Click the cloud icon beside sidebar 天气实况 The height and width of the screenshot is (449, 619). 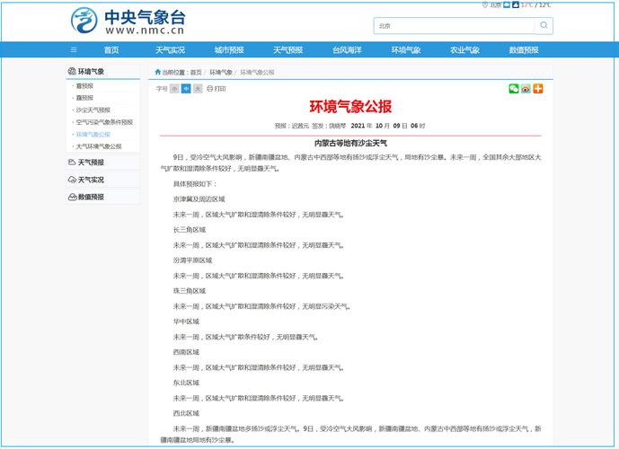[x=72, y=180]
